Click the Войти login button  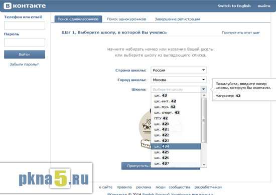click(x=25, y=54)
